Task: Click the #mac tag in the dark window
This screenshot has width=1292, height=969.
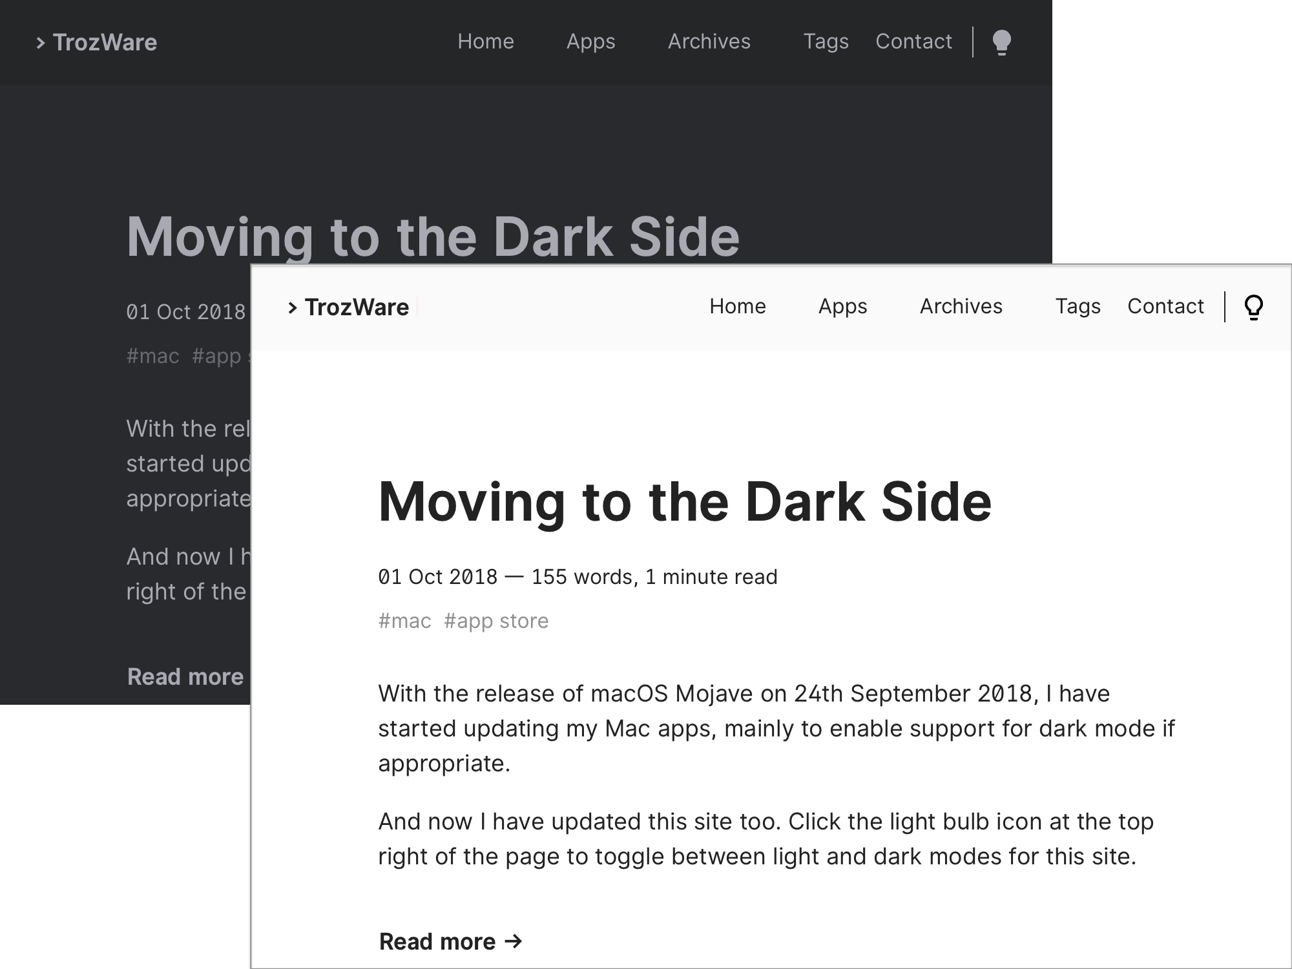Action: coord(153,355)
